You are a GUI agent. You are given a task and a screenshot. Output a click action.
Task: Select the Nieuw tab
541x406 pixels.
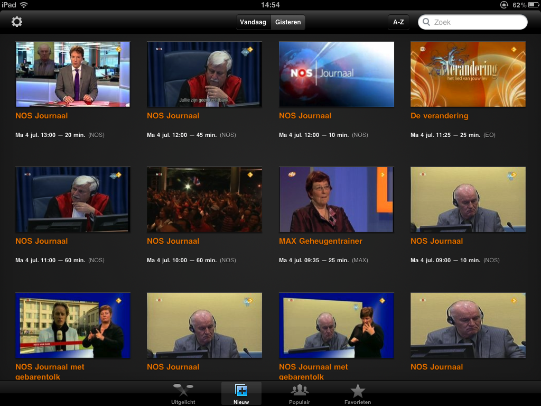[x=241, y=394]
